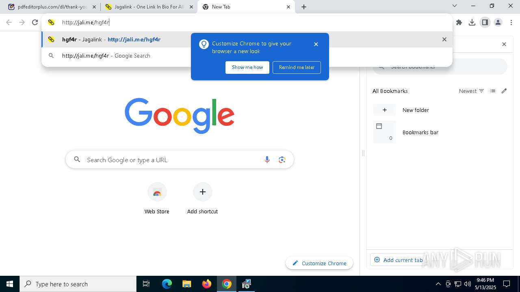Launch Firefox from the taskbar
520x292 pixels.
click(x=207, y=284)
